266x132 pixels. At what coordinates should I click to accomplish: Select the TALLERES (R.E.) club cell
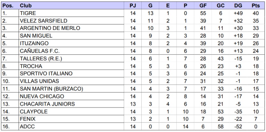coord(40,58)
